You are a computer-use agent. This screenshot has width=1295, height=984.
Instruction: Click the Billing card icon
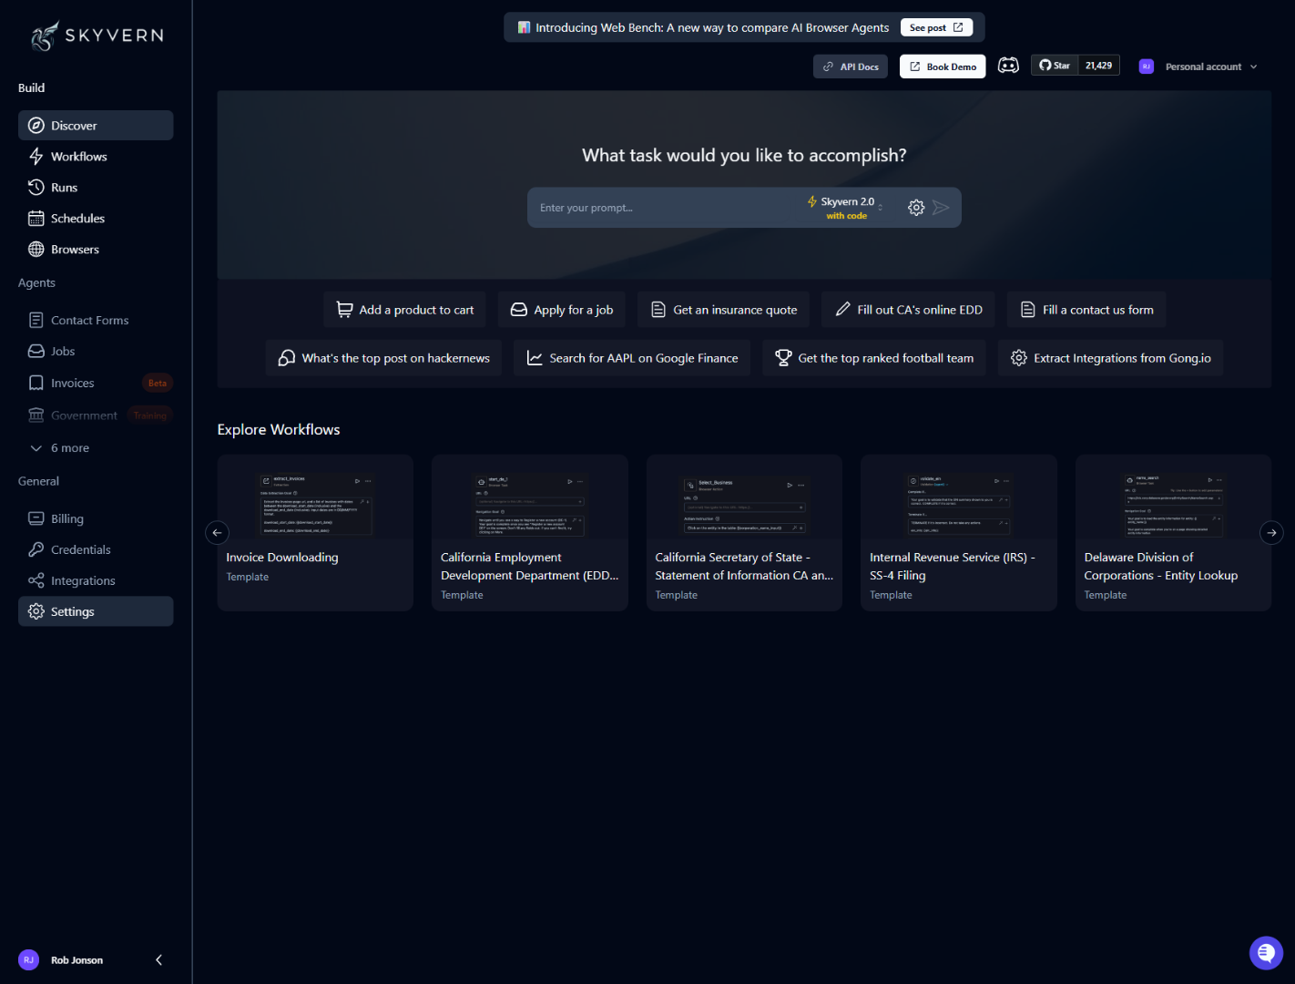(x=36, y=518)
